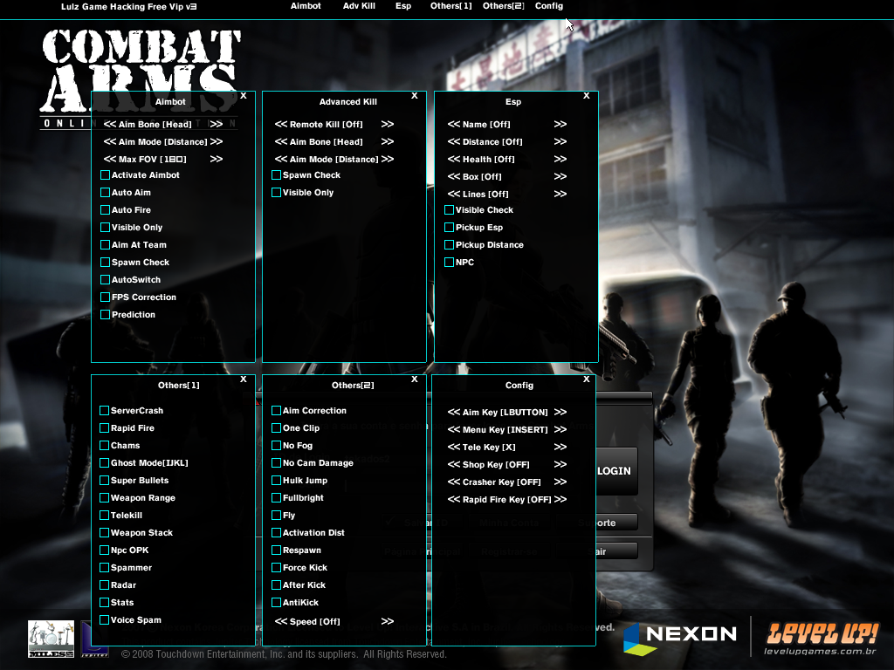Viewport: 894px width, 670px height.
Task: Toggle the NPC checkbox in Esp panel
Action: 449,262
